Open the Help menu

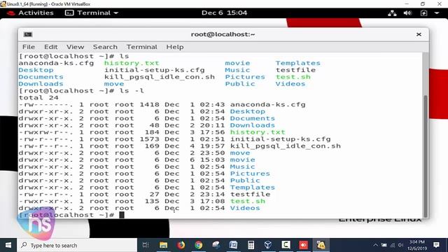[x=175, y=47]
